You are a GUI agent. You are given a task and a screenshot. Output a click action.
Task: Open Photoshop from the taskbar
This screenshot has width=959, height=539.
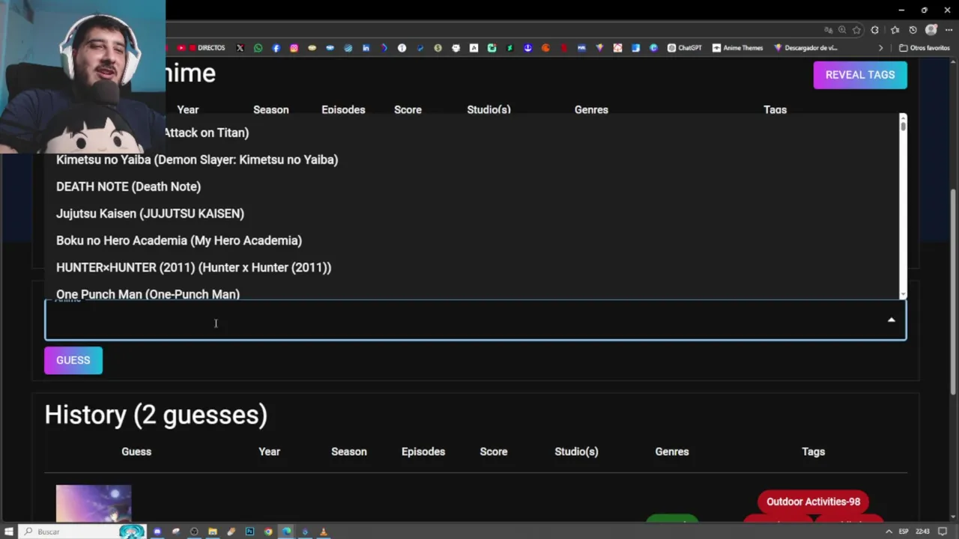249,532
